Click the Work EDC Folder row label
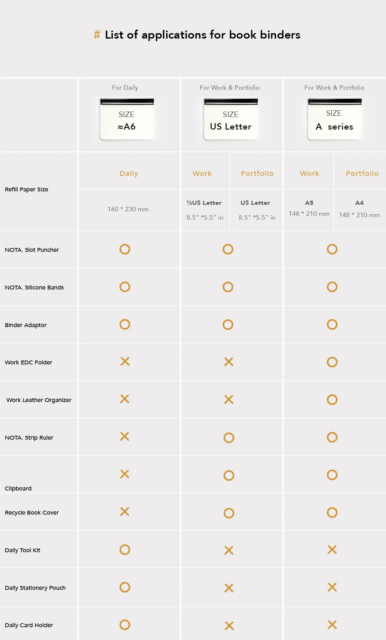This screenshot has height=640, width=386. pyautogui.click(x=28, y=362)
